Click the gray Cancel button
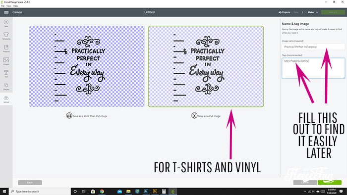 (305, 183)
